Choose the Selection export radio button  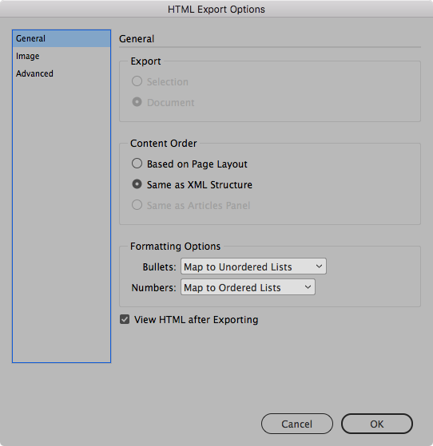pyautogui.click(x=137, y=81)
